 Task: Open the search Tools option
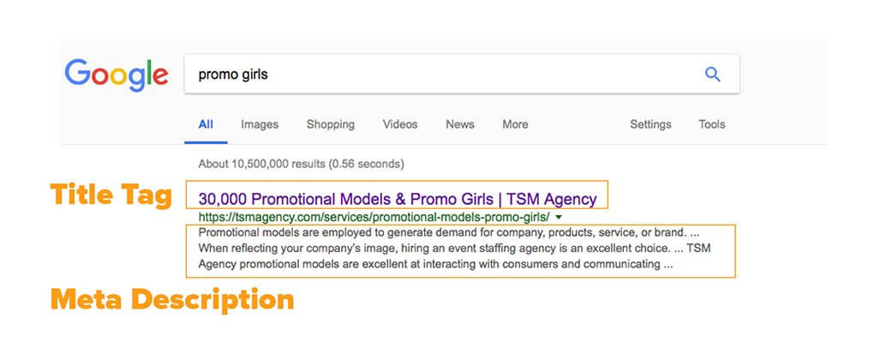tap(712, 124)
